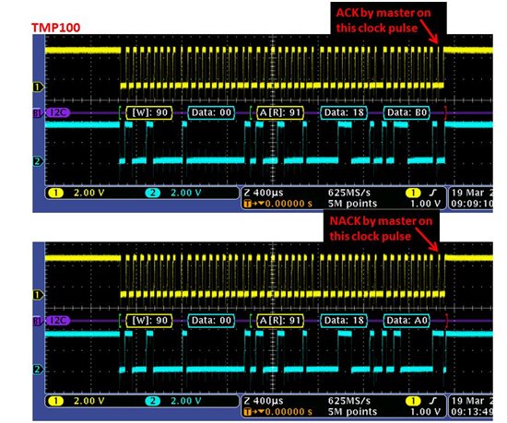
Task: Click the 0.00000 s trigger delay, upper capture
Action: pyautogui.click(x=289, y=204)
